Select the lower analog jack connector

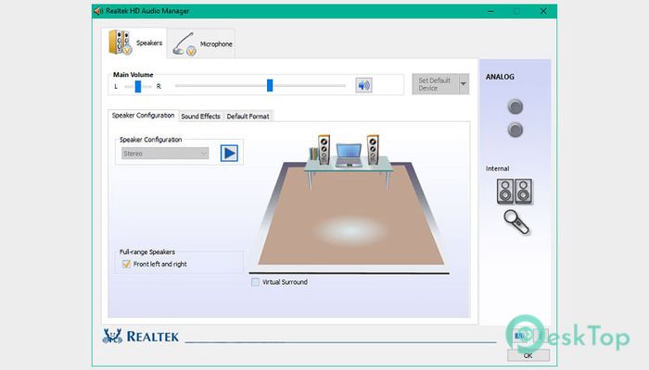click(515, 130)
